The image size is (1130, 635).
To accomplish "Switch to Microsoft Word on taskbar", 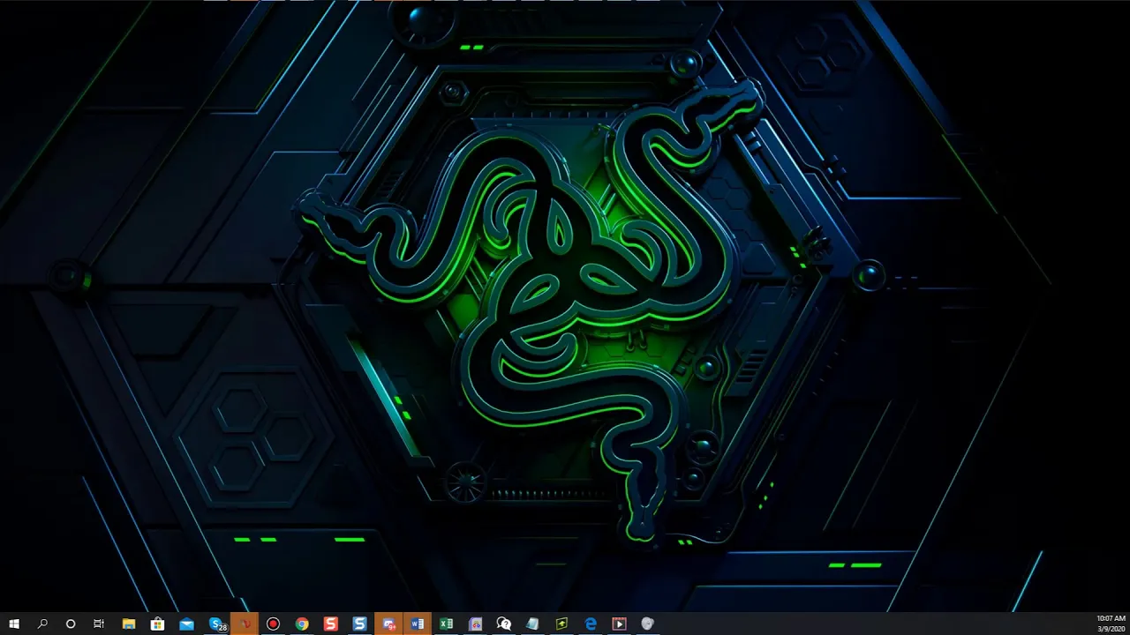I will [x=418, y=624].
